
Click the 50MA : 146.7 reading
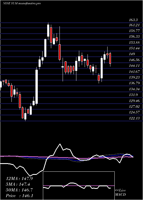pyautogui.click(x=19, y=190)
